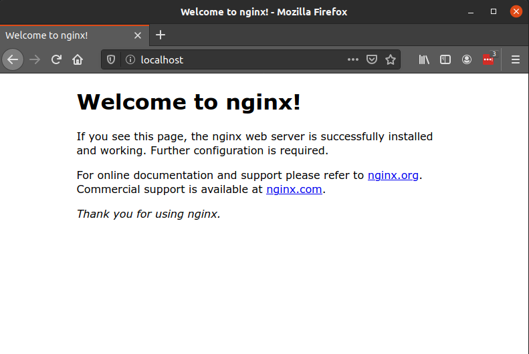
Task: Select the Welcome to nginx! tab
Action: click(74, 35)
